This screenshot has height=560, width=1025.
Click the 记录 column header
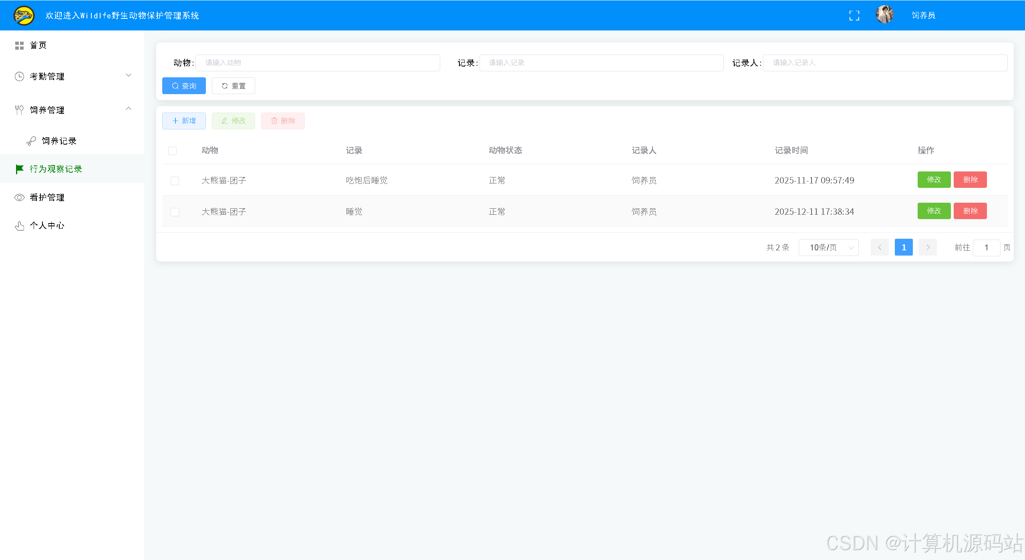click(x=354, y=151)
